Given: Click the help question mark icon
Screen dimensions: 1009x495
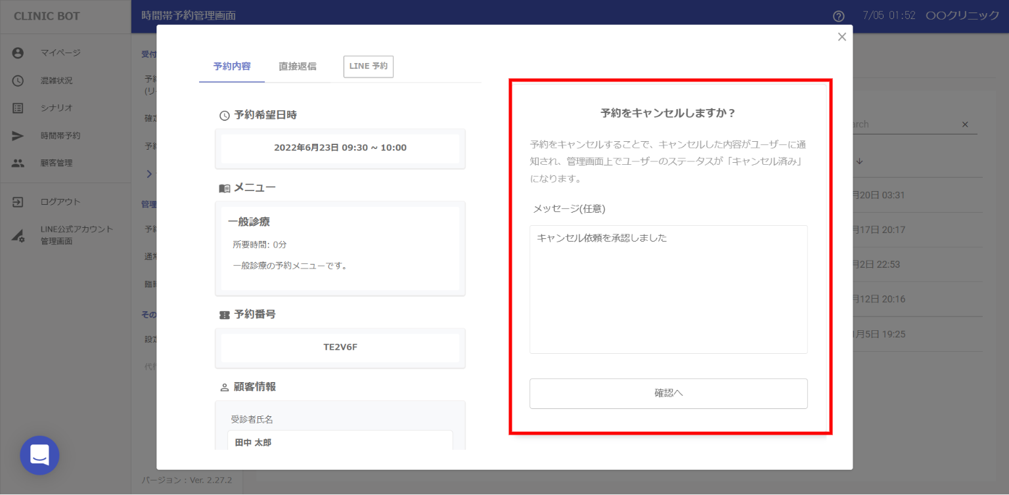Looking at the screenshot, I should tap(838, 16).
